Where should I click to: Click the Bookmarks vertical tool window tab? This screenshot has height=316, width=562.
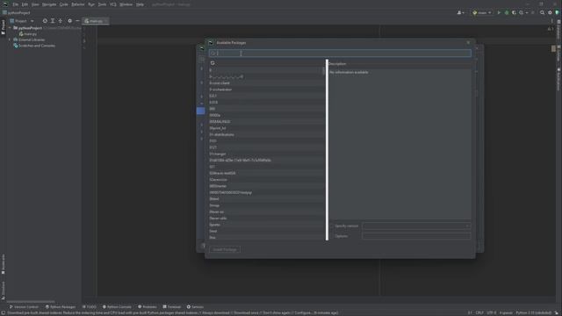4,264
